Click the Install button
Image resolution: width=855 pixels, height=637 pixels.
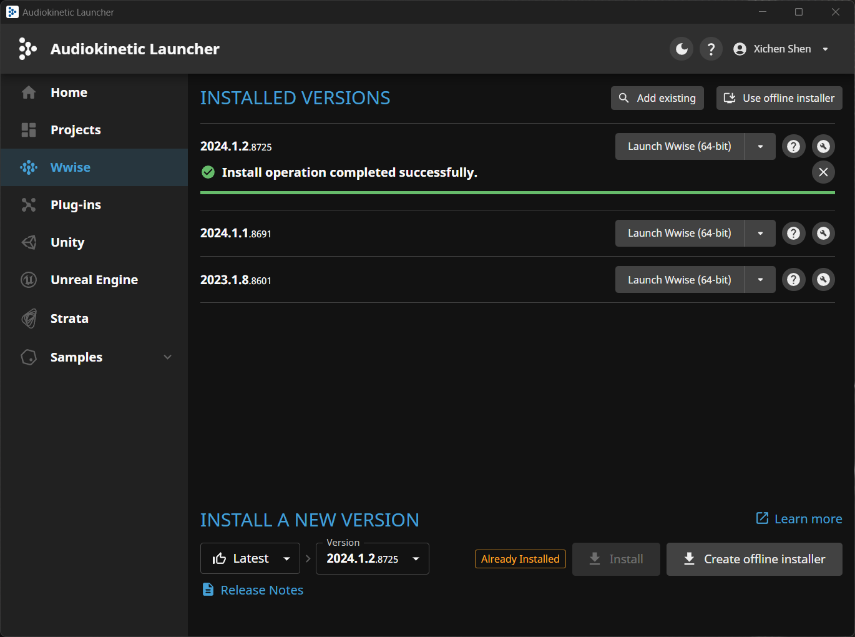616,559
